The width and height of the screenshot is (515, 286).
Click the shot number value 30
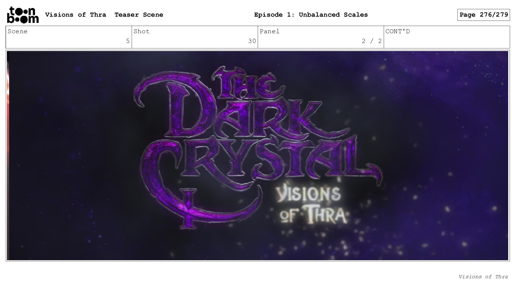[252, 41]
